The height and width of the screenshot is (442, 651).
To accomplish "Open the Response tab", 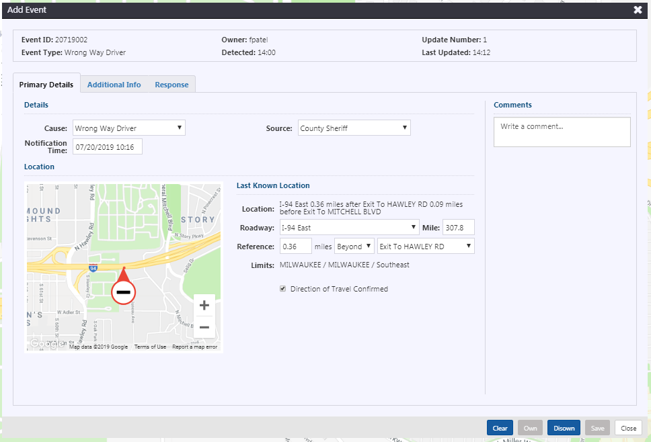I will 171,85.
